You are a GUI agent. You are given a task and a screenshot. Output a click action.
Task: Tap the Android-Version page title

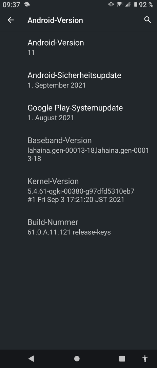click(55, 20)
